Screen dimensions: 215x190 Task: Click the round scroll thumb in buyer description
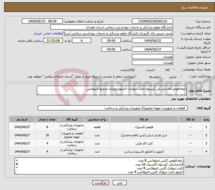click(x=17, y=164)
